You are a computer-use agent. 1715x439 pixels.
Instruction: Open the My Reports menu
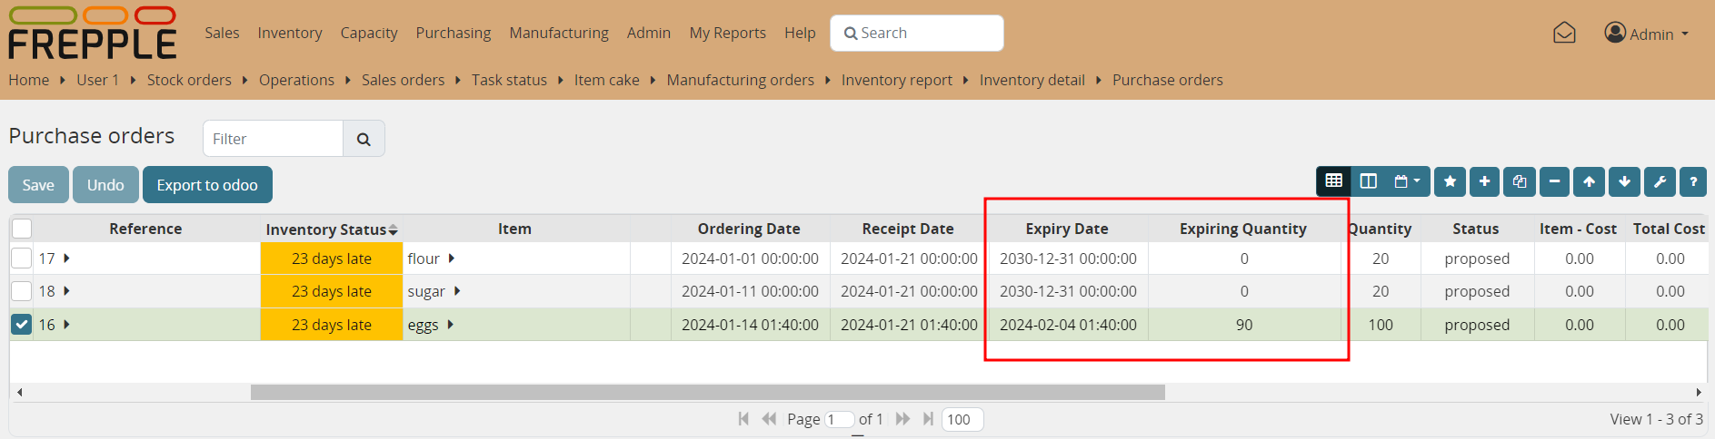point(727,33)
